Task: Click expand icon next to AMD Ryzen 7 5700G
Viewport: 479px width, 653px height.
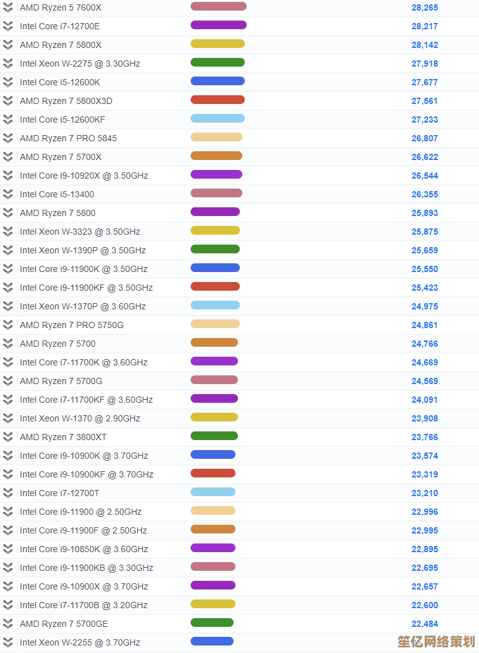Action: [x=7, y=381]
